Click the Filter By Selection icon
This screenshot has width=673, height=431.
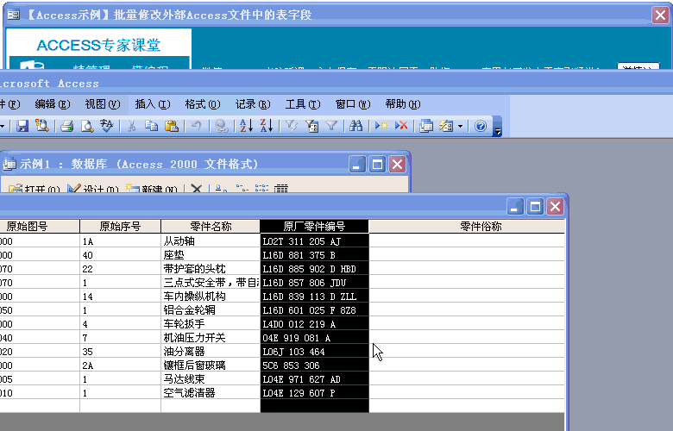coord(292,126)
